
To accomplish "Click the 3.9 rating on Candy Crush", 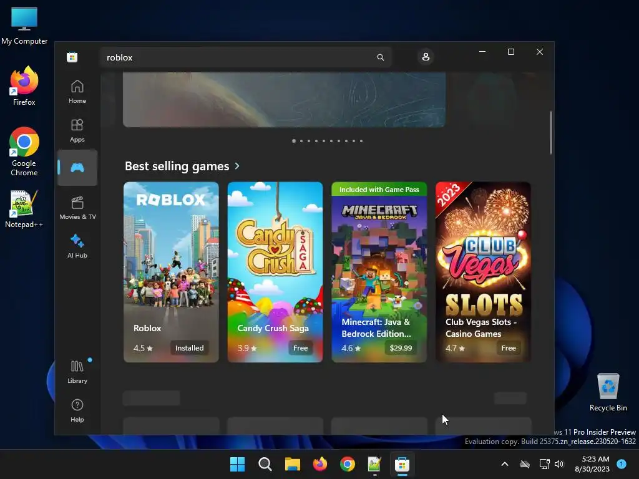I will pos(247,348).
